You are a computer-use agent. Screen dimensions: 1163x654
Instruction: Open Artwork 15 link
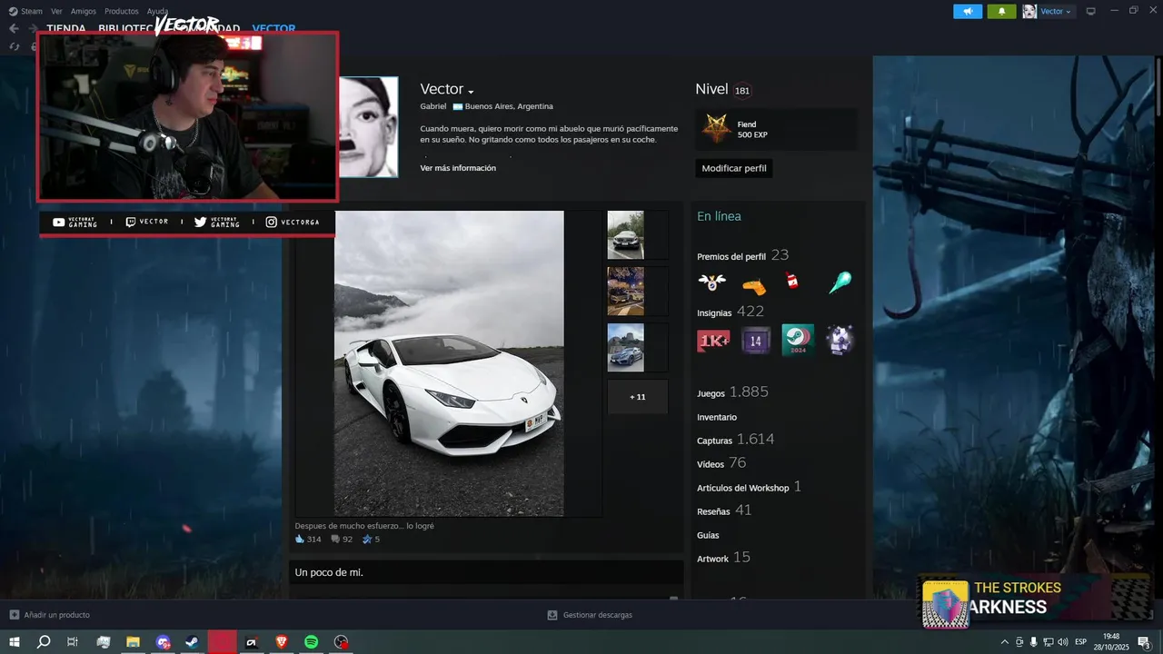[x=723, y=558]
